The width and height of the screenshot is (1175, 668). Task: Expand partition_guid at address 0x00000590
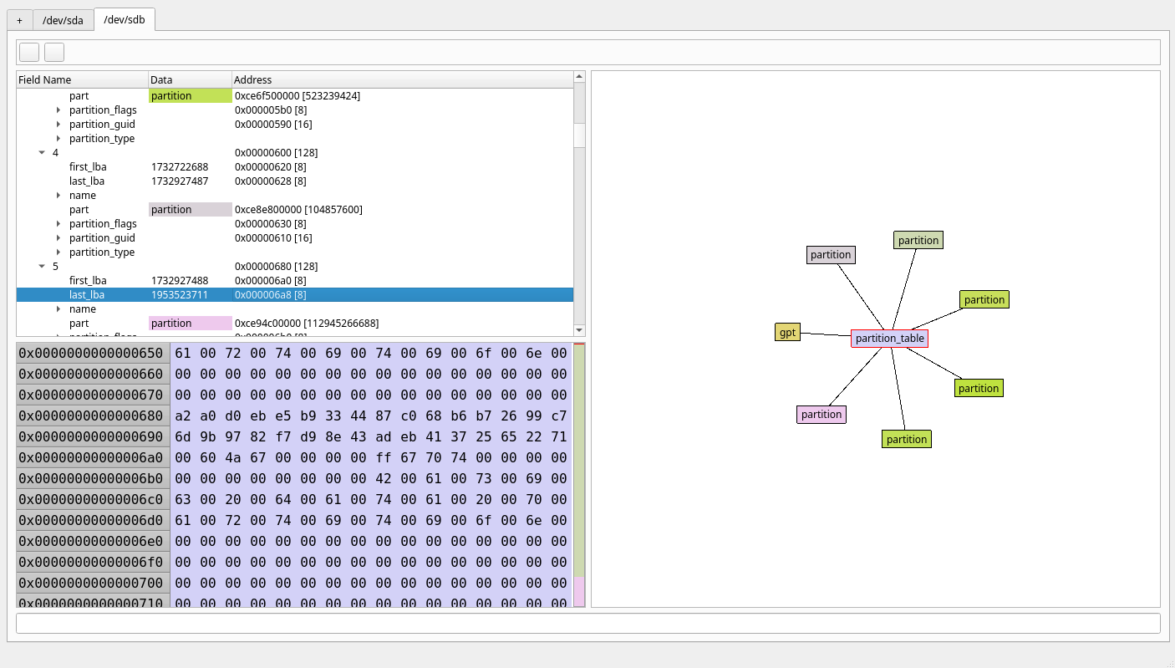click(x=58, y=125)
